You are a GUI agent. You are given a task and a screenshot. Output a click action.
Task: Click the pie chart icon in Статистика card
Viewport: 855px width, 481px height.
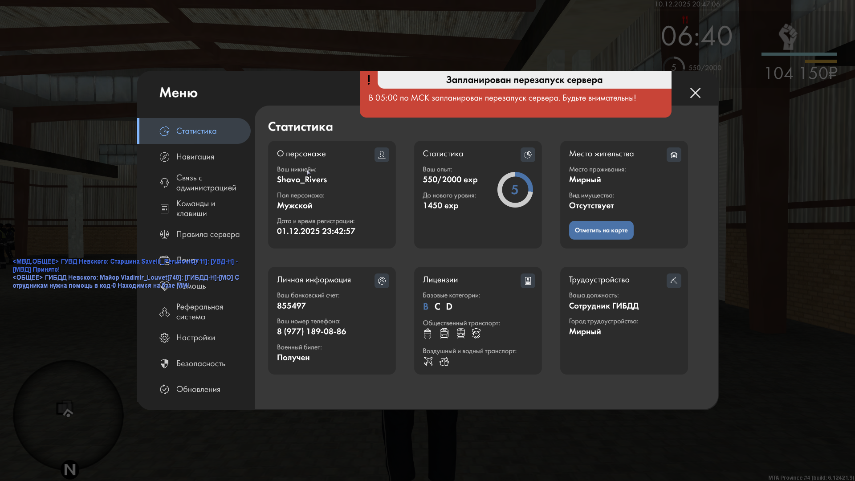(528, 155)
